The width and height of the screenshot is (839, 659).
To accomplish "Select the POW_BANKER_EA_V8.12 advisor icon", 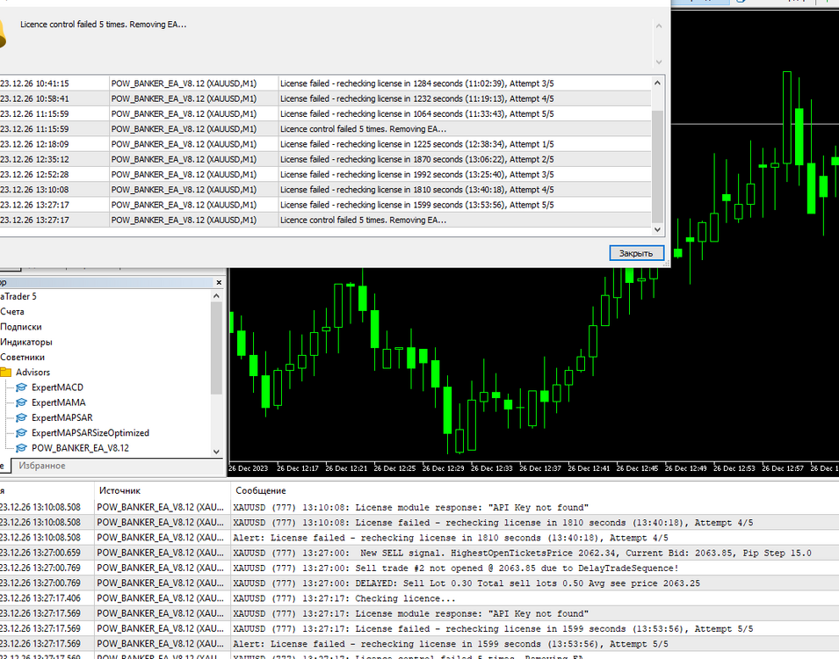I will pyautogui.click(x=21, y=448).
